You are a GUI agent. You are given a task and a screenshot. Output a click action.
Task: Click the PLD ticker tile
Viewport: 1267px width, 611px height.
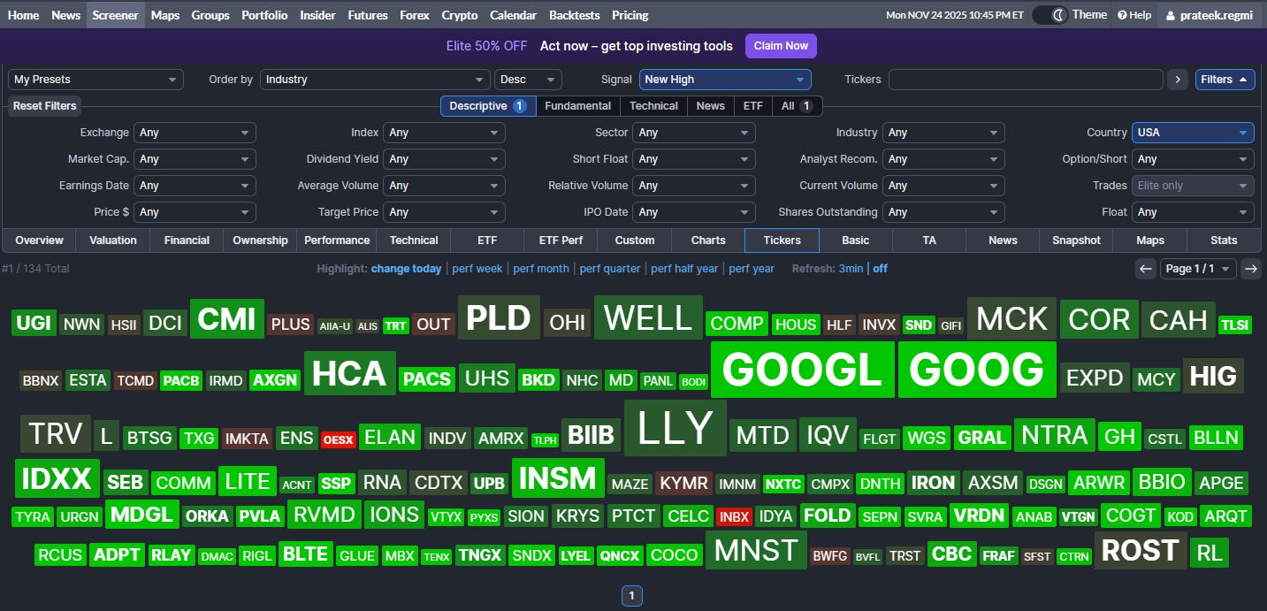click(499, 318)
